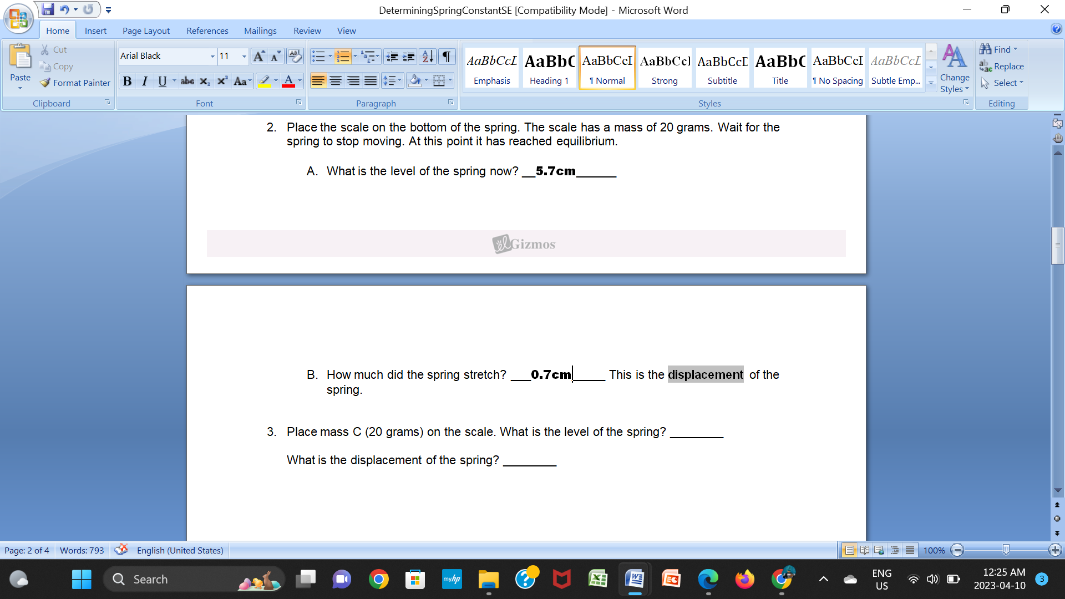
Task: Apply subscript to selected text
Action: pos(205,81)
